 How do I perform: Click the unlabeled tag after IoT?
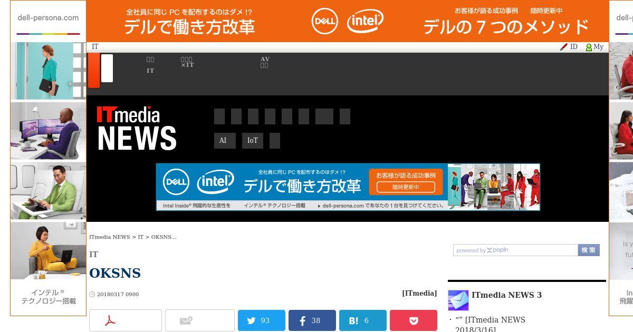[x=275, y=141]
